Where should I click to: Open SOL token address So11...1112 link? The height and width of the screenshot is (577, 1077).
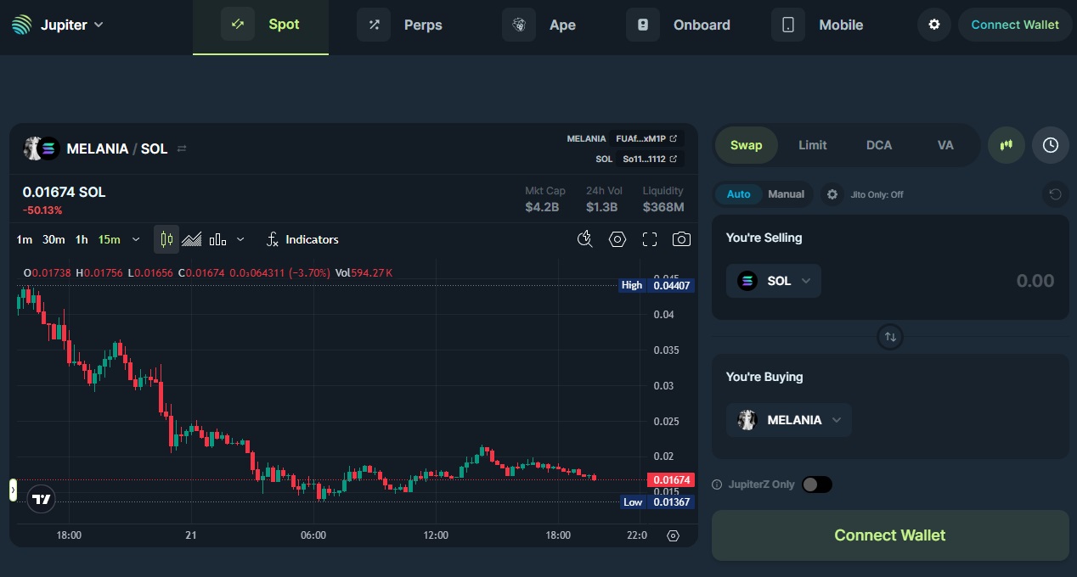click(x=650, y=159)
